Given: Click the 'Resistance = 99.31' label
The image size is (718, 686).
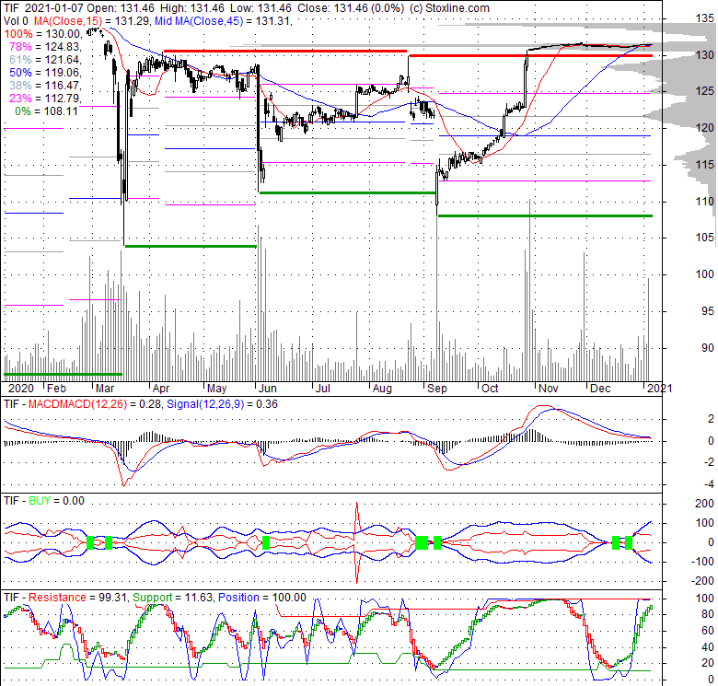Looking at the screenshot, I should [x=78, y=598].
